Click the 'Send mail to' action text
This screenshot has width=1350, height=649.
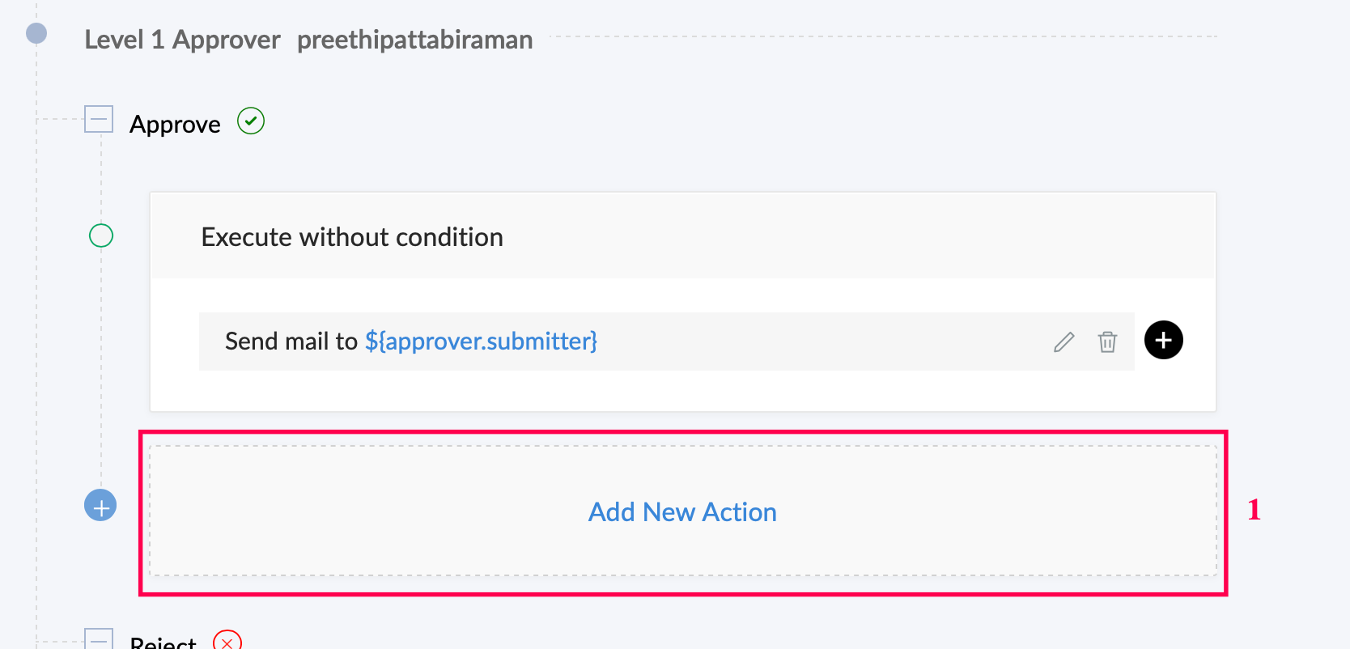(x=291, y=341)
